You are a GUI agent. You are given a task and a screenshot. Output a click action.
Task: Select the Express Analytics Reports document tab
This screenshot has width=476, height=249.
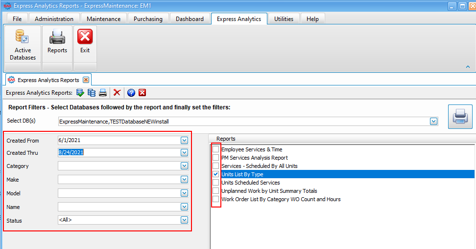pos(48,80)
